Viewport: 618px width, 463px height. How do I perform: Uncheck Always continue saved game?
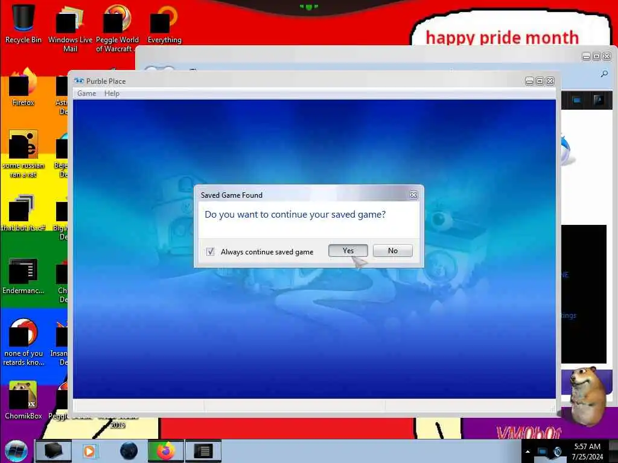point(211,251)
